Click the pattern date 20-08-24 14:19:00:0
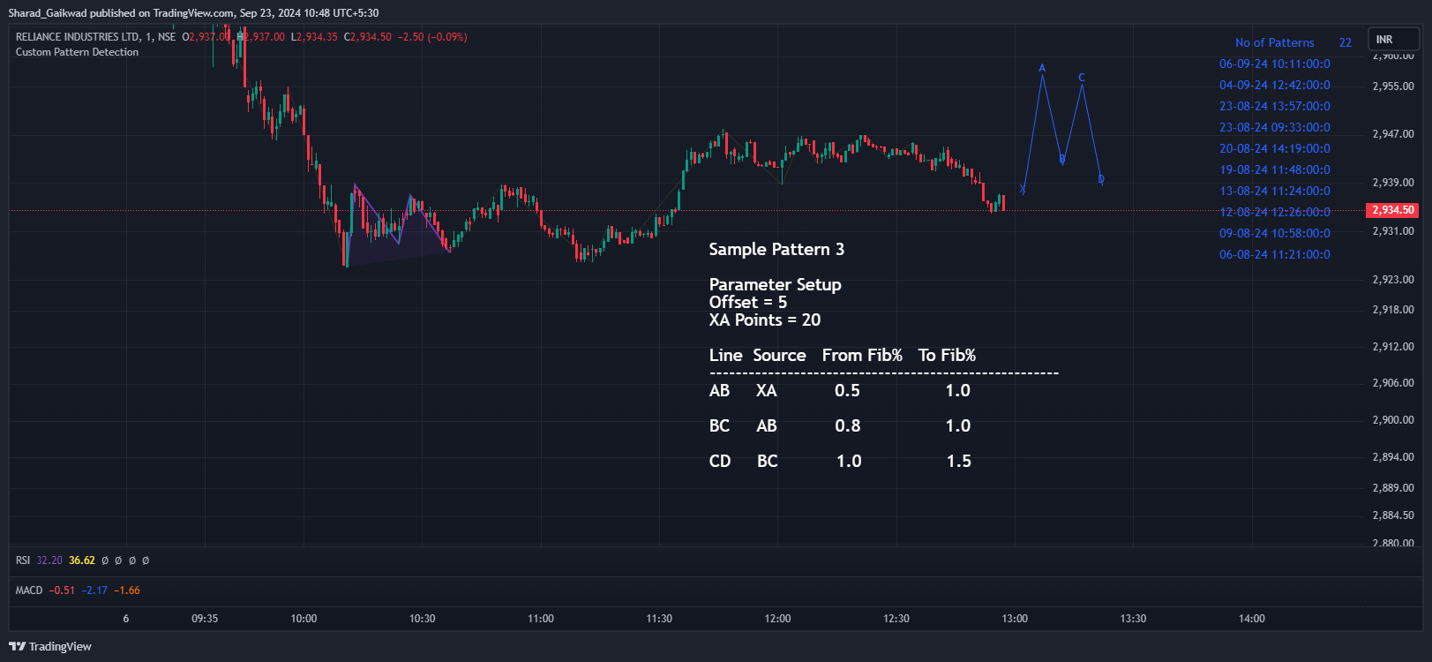Screen dimensions: 1432x662 [x=1274, y=148]
